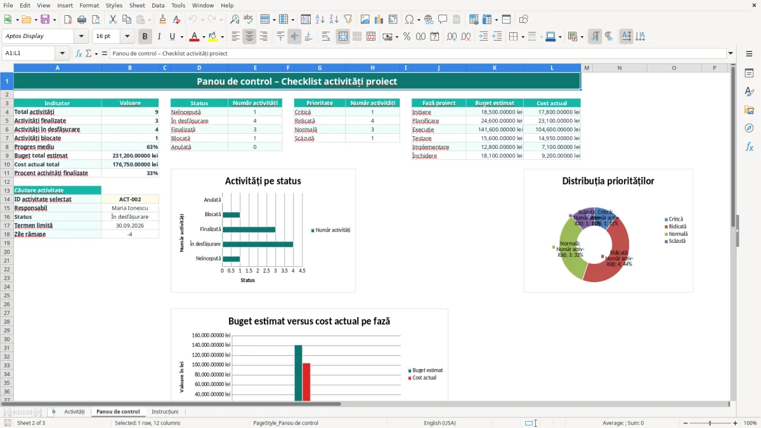Open the Borders dropdown arrow

tap(523, 37)
